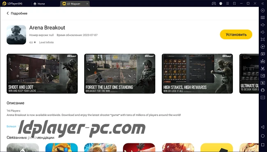Click the install APK icon

(263, 61)
